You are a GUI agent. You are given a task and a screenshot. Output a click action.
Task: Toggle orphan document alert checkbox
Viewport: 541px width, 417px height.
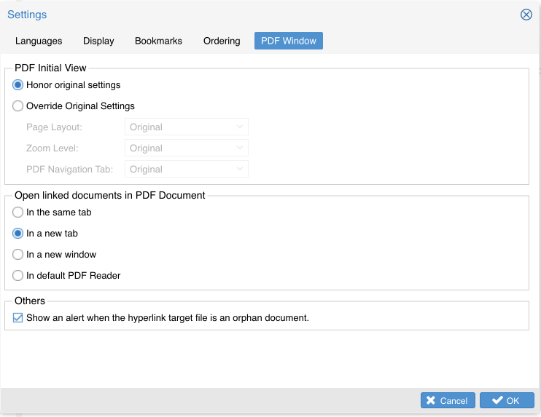[18, 318]
